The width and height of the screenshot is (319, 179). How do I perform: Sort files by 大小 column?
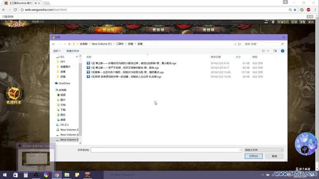[x=238, y=57]
